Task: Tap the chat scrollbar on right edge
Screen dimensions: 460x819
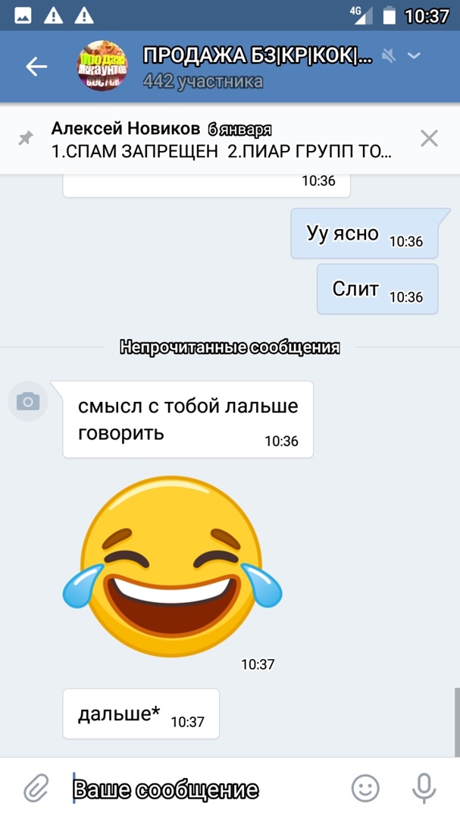Action: coord(457,722)
